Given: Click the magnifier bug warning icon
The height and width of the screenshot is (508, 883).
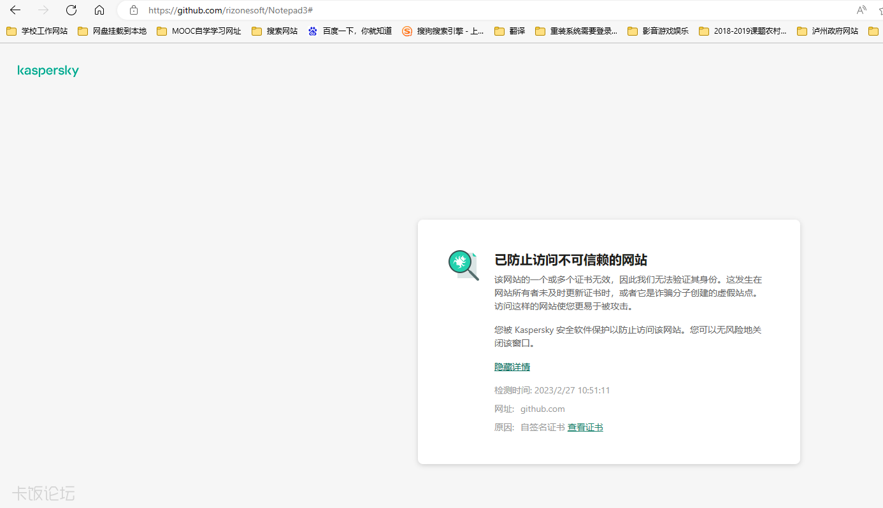Looking at the screenshot, I should click(x=463, y=265).
